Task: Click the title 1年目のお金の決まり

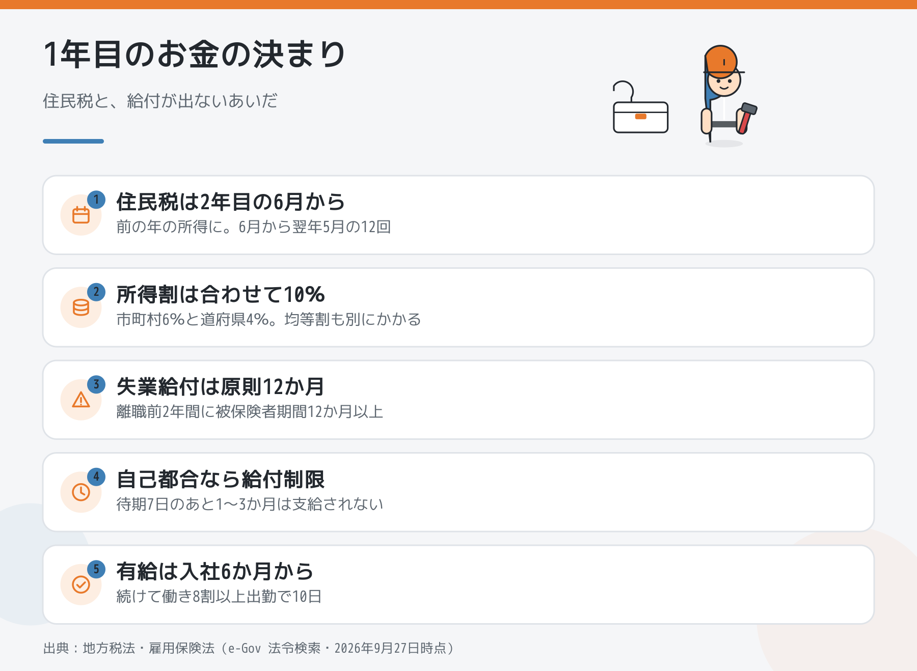Action: tap(195, 54)
